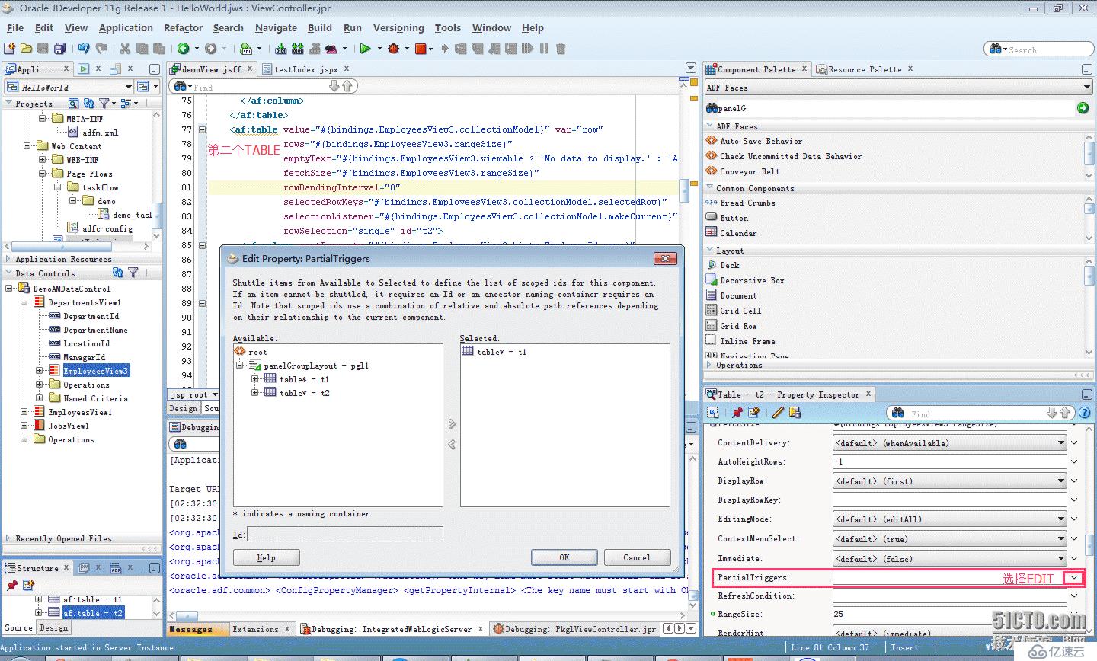
Task: Click the pin icon in Structure panel
Action: coord(11,585)
